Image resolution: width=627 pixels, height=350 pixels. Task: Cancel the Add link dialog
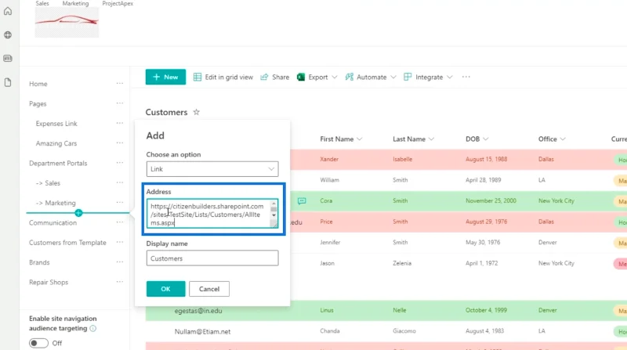tap(209, 289)
